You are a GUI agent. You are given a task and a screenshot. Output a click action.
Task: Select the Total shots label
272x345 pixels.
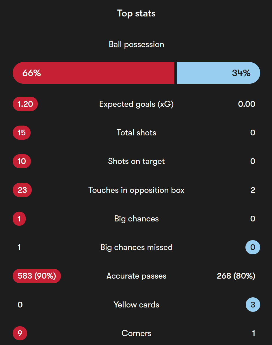pyautogui.click(x=136, y=133)
